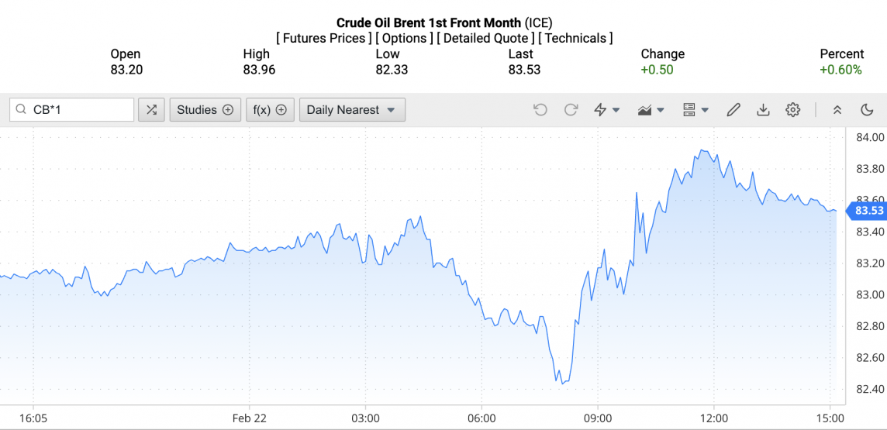This screenshot has width=887, height=430.
Task: Open the Futures Prices link
Action: point(323,38)
